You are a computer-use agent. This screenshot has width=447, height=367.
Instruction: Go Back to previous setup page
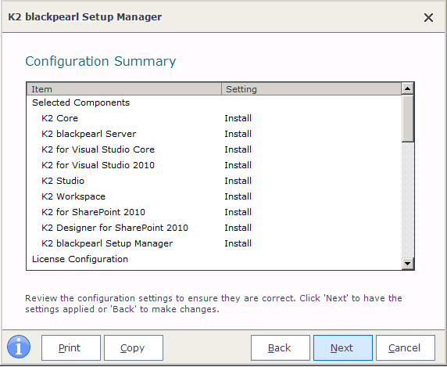[281, 348]
